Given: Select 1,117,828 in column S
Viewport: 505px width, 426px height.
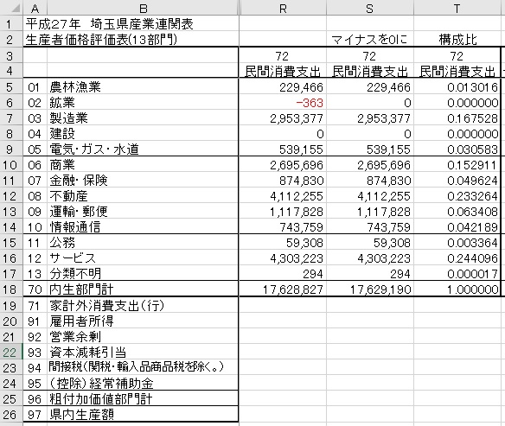Looking at the screenshot, I should point(370,212).
